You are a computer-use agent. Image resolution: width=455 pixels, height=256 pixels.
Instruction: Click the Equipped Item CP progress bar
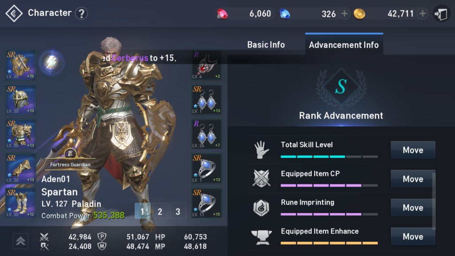(x=329, y=185)
